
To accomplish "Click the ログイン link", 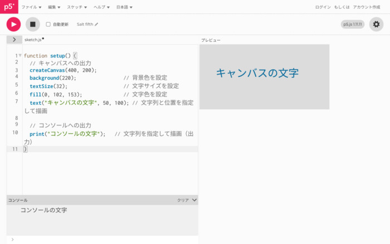I will click(323, 7).
